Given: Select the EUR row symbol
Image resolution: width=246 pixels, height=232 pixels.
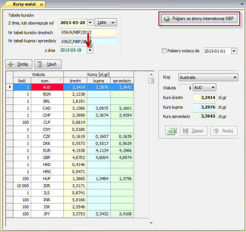Looking at the screenshot, I should (47, 150).
